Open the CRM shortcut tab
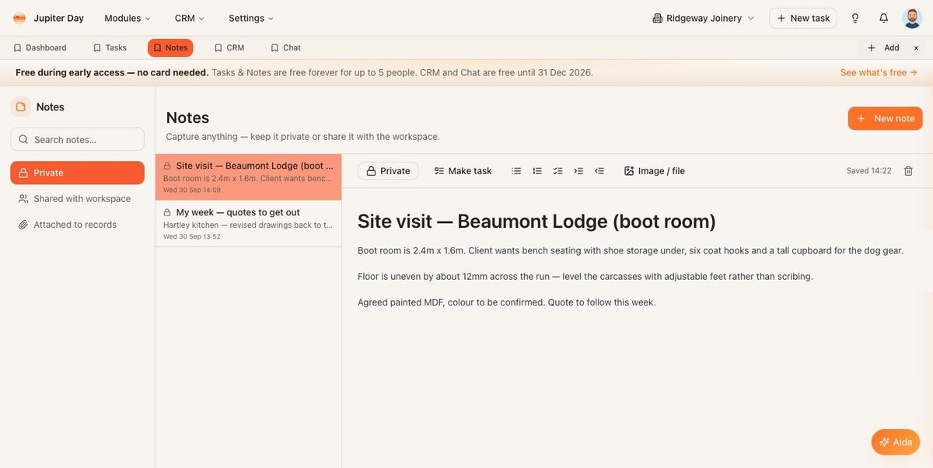Image resolution: width=933 pixels, height=468 pixels. [229, 47]
